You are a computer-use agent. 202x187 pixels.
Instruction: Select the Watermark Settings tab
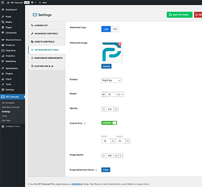46,50
